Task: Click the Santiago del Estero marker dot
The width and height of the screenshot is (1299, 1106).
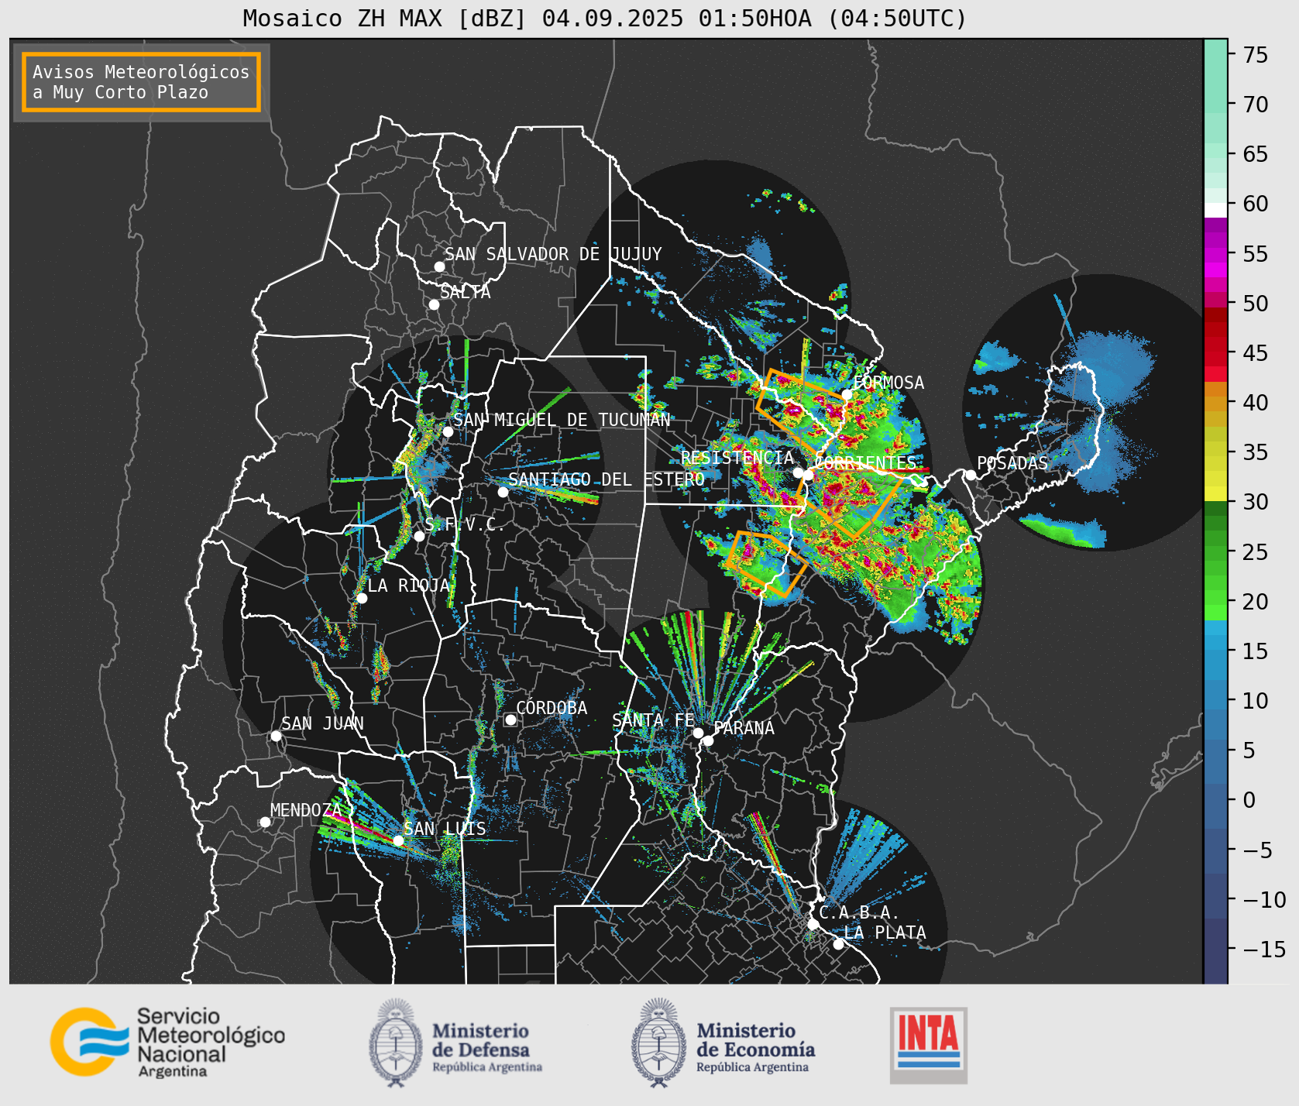Action: [503, 492]
